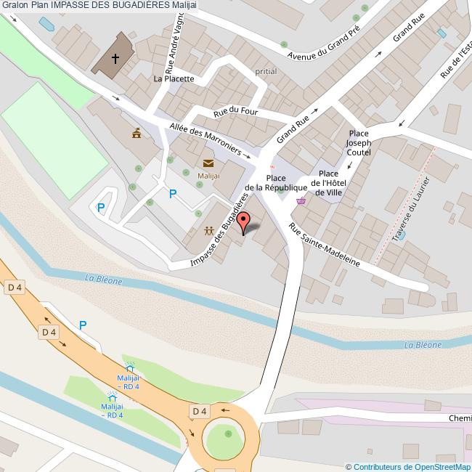Click the parking P beside D 4 road
Image resolution: width=472 pixels, height=472 pixels.
[83, 325]
